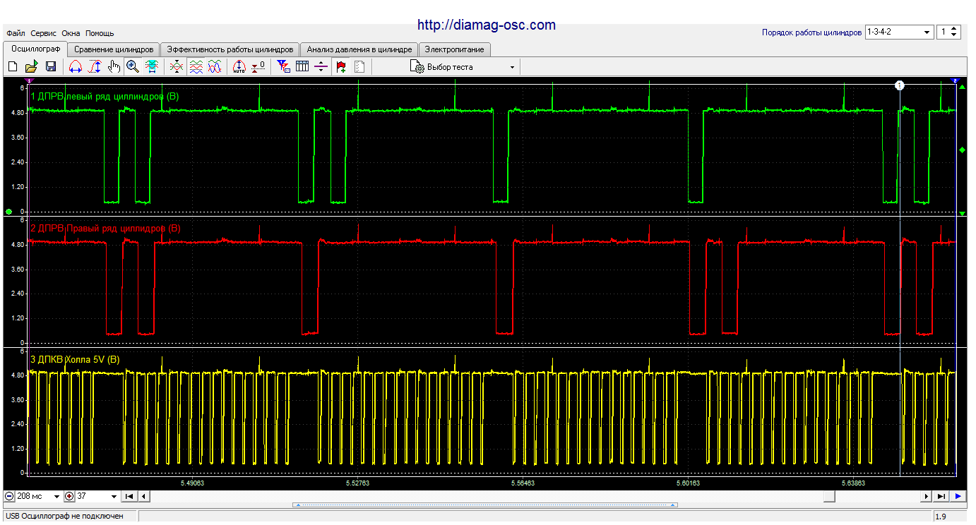The width and height of the screenshot is (976, 525).
Task: Add a marker using the flag icon
Action: (x=342, y=67)
